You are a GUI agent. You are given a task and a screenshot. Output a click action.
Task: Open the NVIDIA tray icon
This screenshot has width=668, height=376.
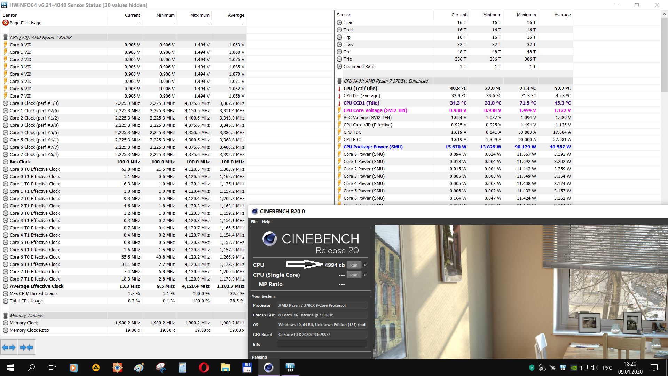pyautogui.click(x=574, y=368)
